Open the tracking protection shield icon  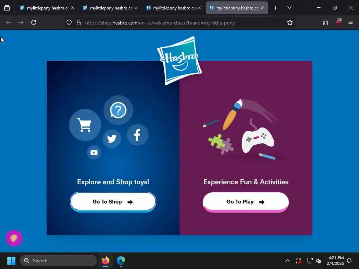69,23
